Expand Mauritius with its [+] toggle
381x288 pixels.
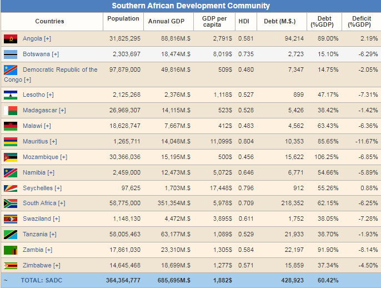tap(53, 141)
